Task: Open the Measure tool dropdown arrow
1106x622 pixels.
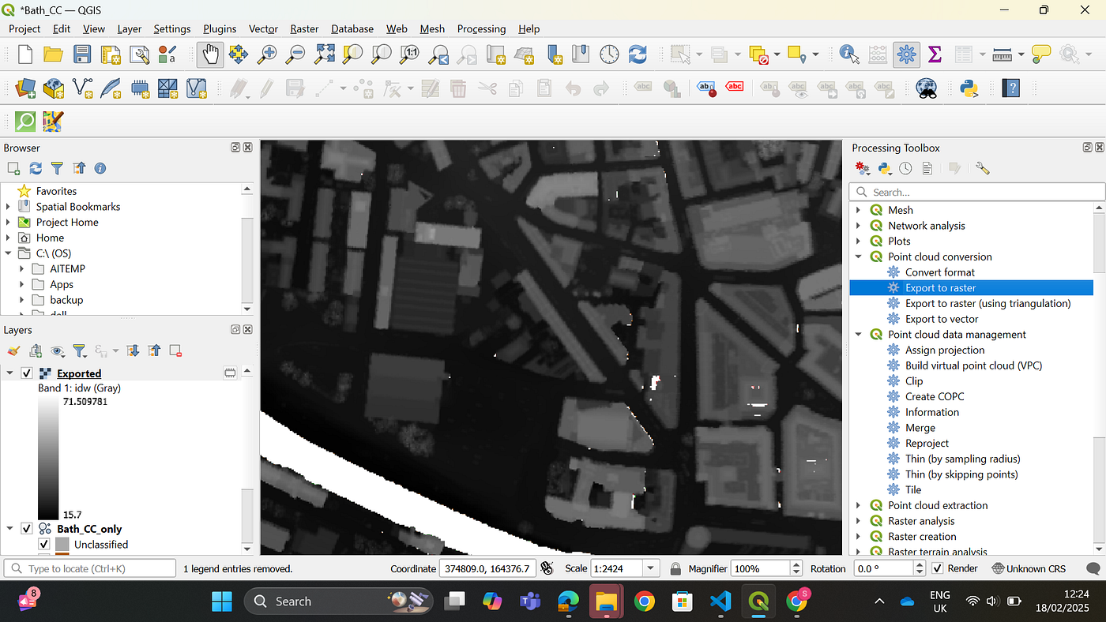Action: tap(1021, 54)
